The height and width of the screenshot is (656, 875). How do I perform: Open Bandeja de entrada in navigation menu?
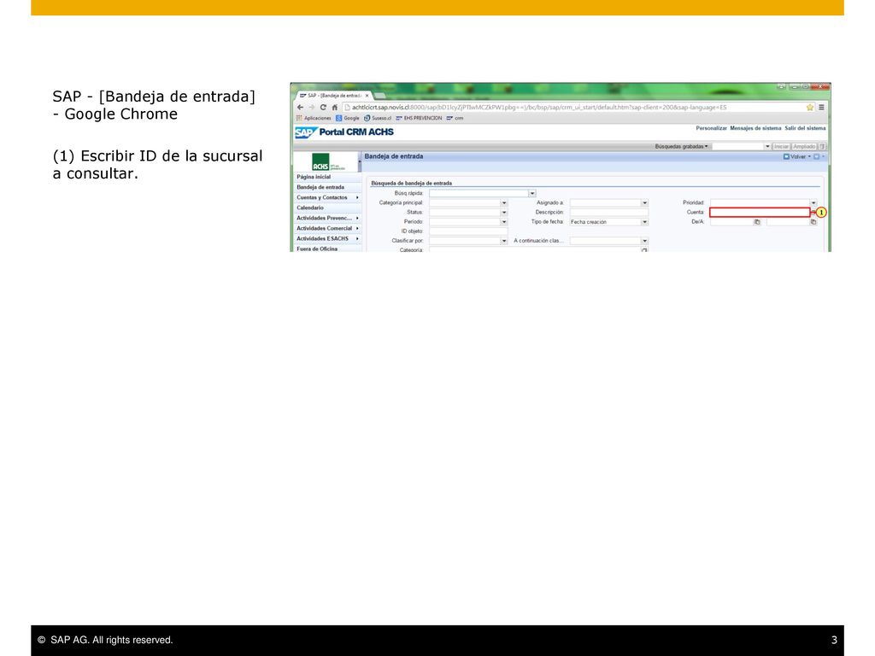coord(320,187)
